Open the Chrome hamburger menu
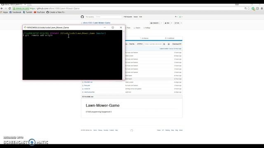This screenshot has height=148, width=264. [262, 8]
